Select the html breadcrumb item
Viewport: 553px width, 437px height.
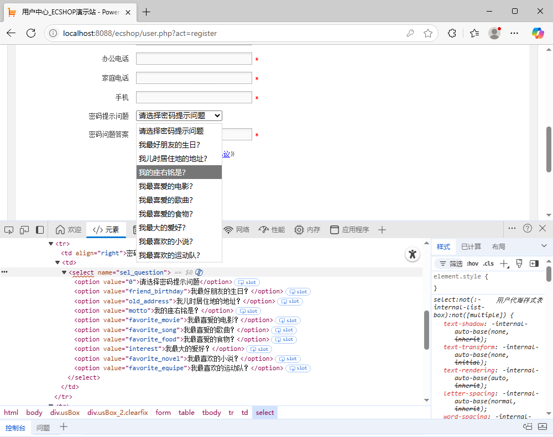[11, 413]
